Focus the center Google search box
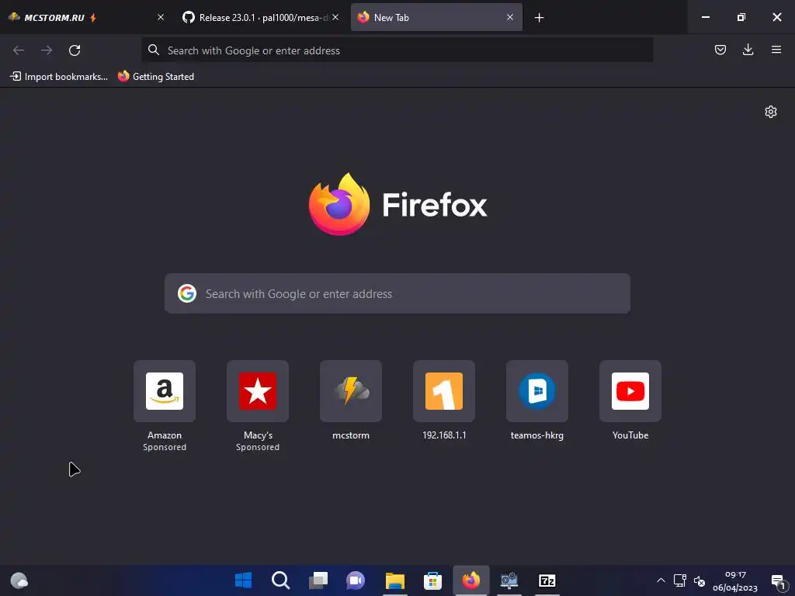 pyautogui.click(x=397, y=293)
